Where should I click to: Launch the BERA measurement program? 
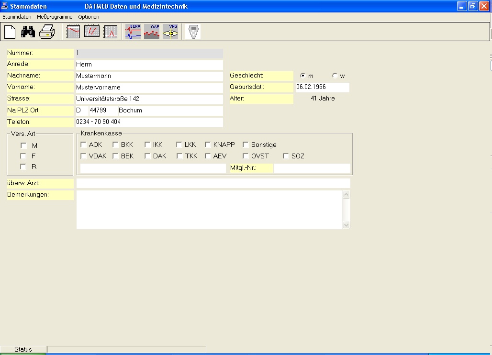tap(133, 32)
